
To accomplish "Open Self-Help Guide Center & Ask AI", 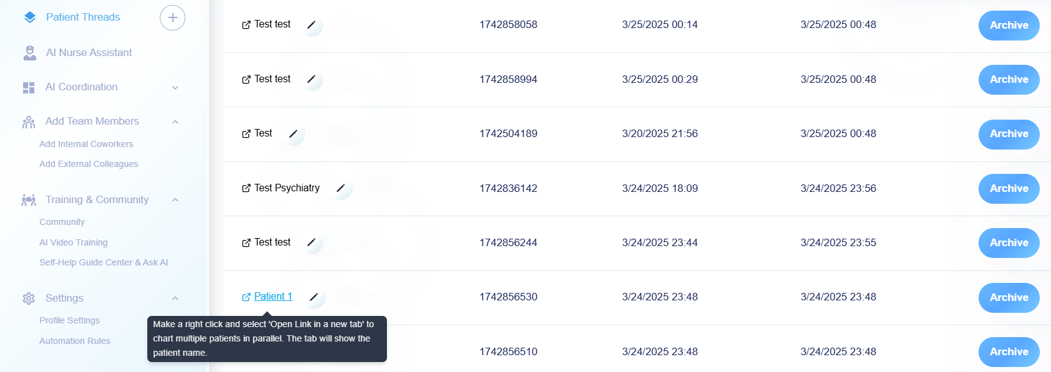I will [x=104, y=262].
